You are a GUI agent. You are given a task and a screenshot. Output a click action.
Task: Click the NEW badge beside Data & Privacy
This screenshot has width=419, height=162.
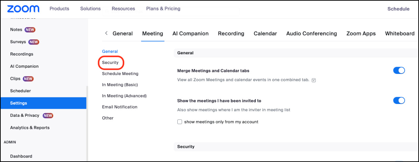pos(48,115)
